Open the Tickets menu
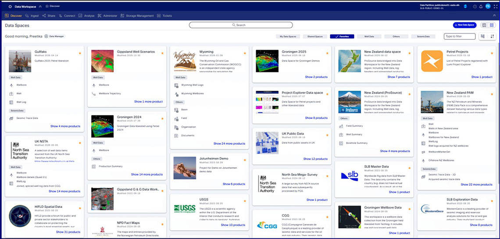Screen dimensions: 500x239 (x=164, y=16)
